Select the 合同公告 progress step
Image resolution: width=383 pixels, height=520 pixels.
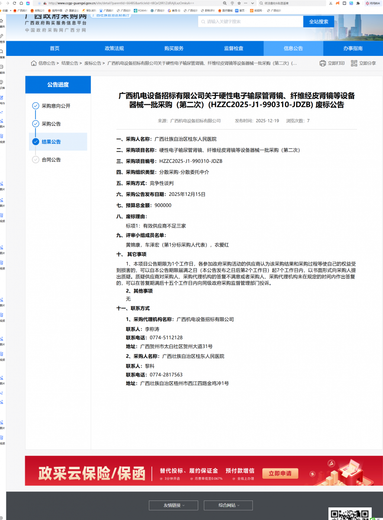51,160
